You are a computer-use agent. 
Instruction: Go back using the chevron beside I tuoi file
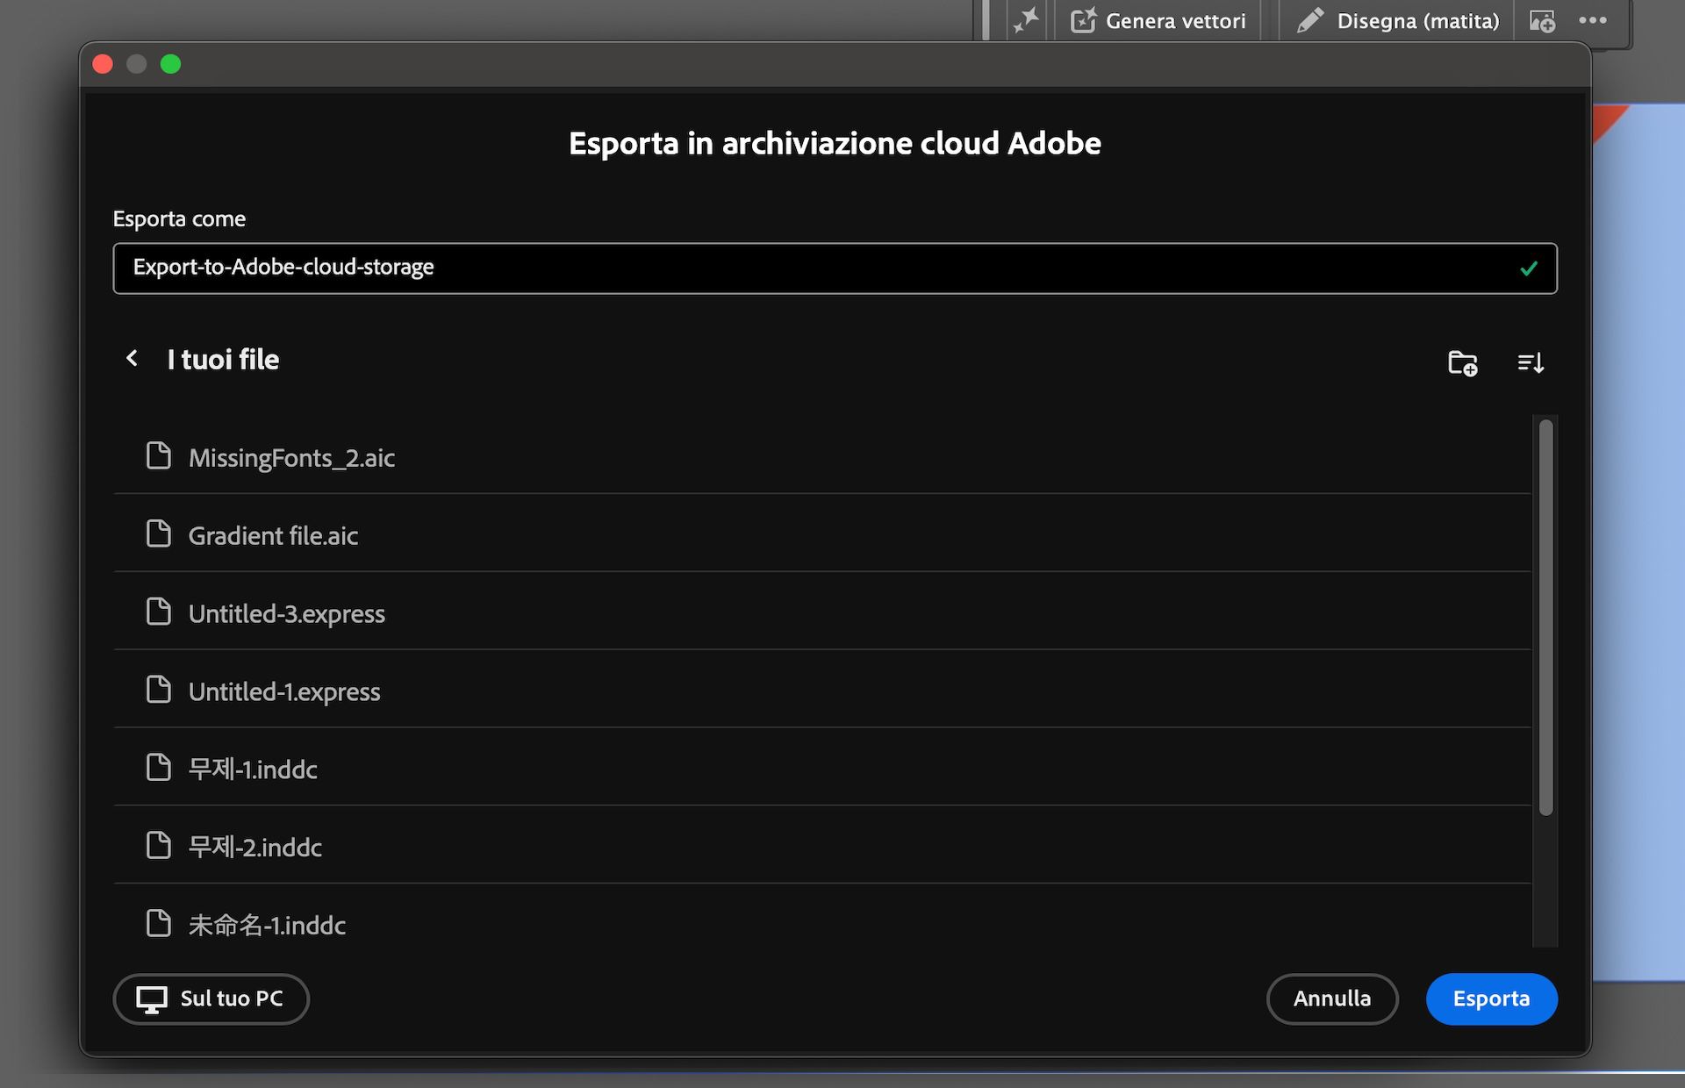[x=132, y=358]
